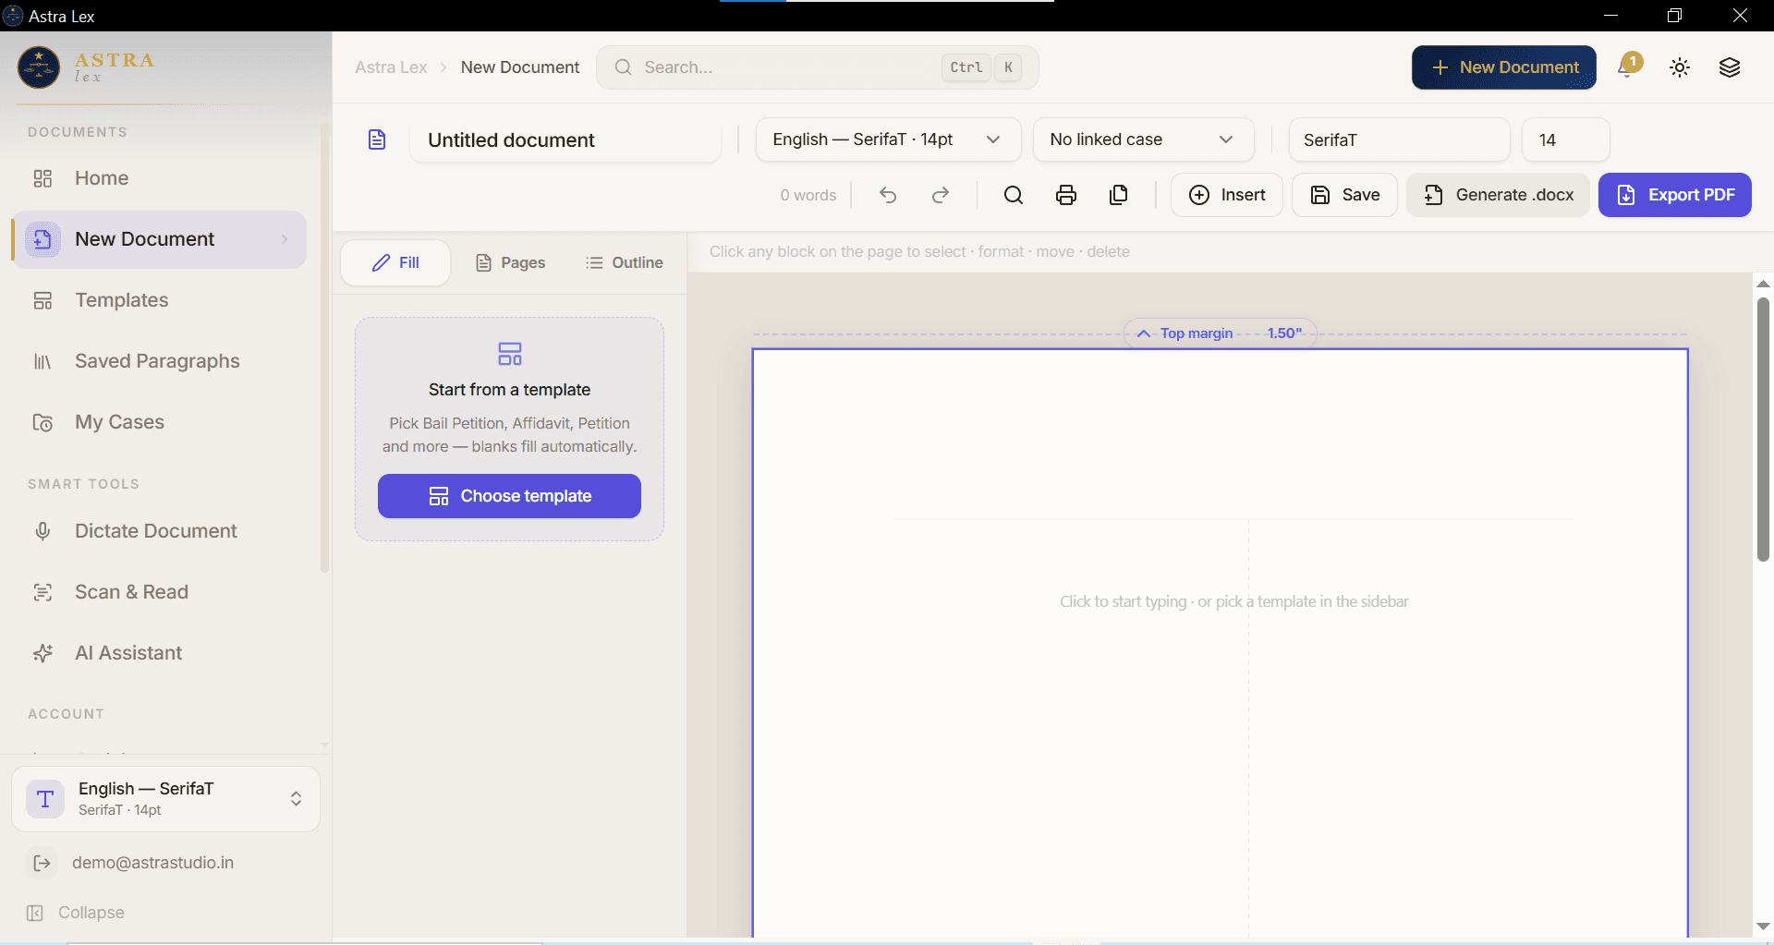
Task: Expand New Document sidebar chevron
Action: tap(284, 239)
